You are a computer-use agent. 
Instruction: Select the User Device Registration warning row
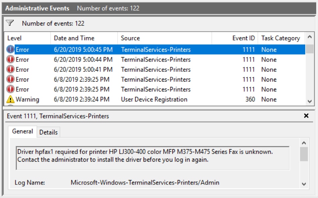[154, 100]
